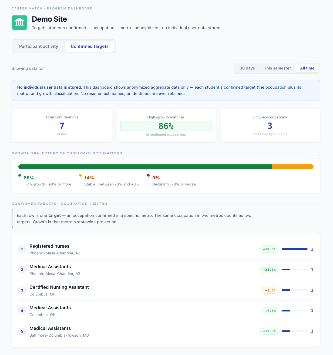Viewport: 333px width, 355px height.
Task: Click the +18.6% growth badge
Action: point(269,249)
